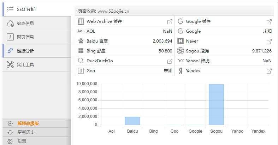
Task: Click the Yandex axis label in chart
Action: coord(258,131)
